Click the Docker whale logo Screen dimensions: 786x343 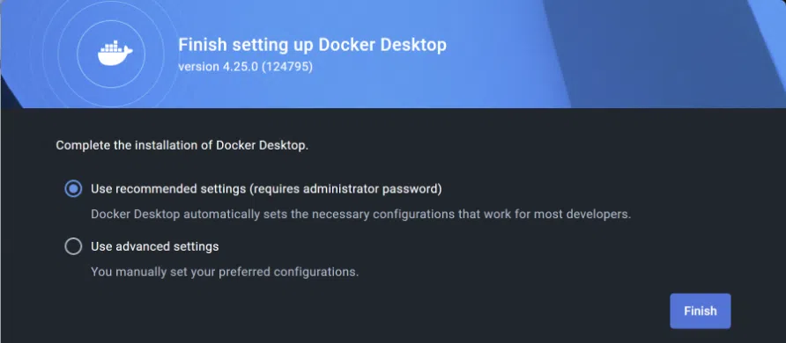[x=115, y=54]
